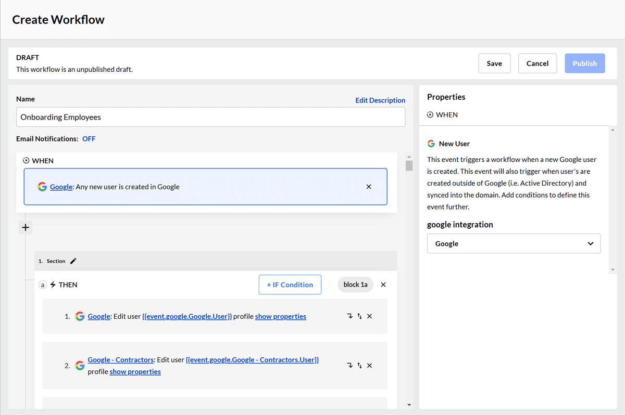Click the Google icon in the WHEN trigger
This screenshot has height=415, width=625.
(x=42, y=186)
